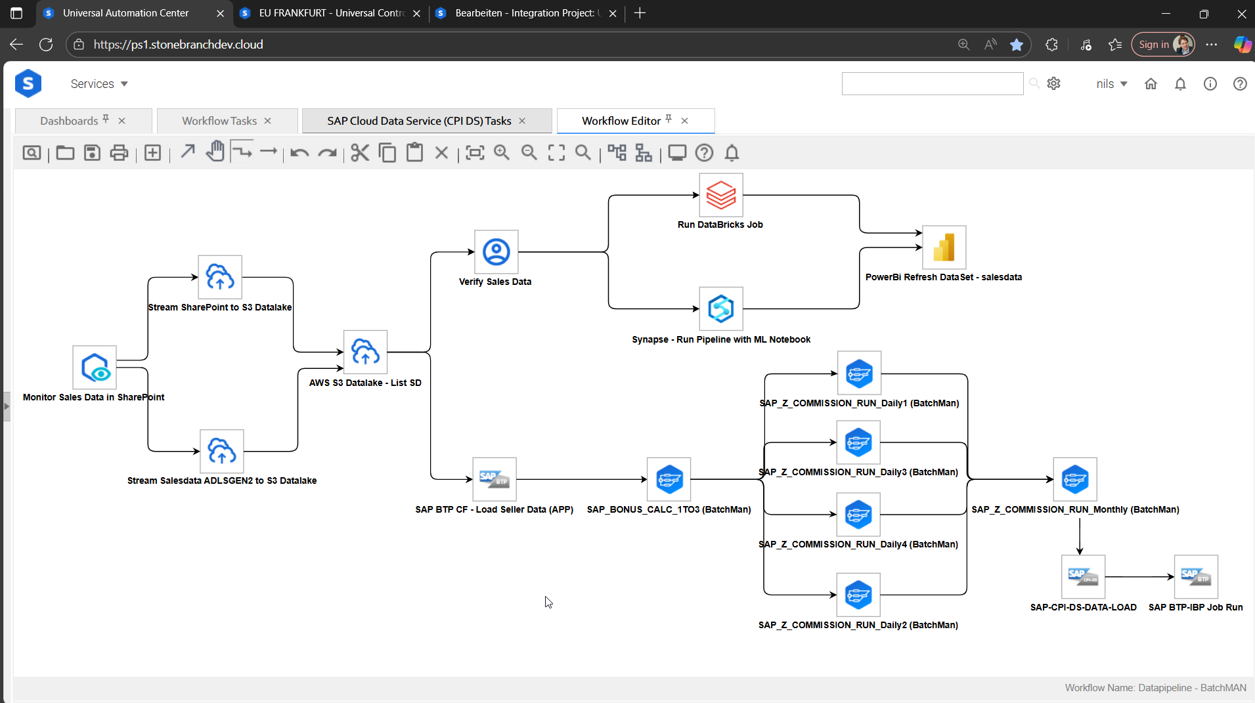Copy the selected workflow items

(387, 153)
